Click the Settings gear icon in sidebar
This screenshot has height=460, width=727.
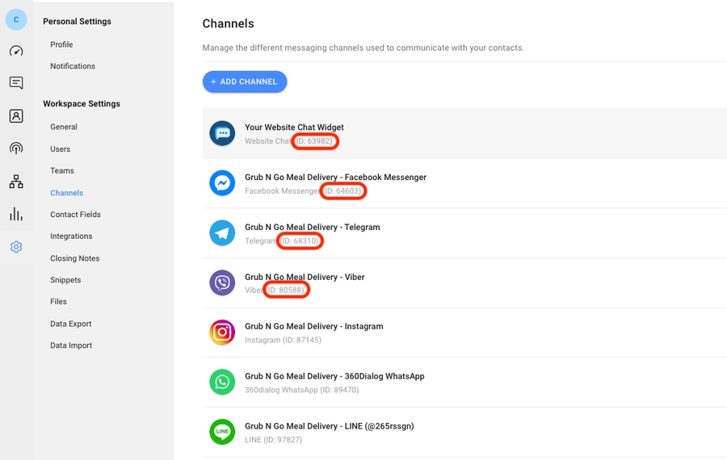[16, 247]
